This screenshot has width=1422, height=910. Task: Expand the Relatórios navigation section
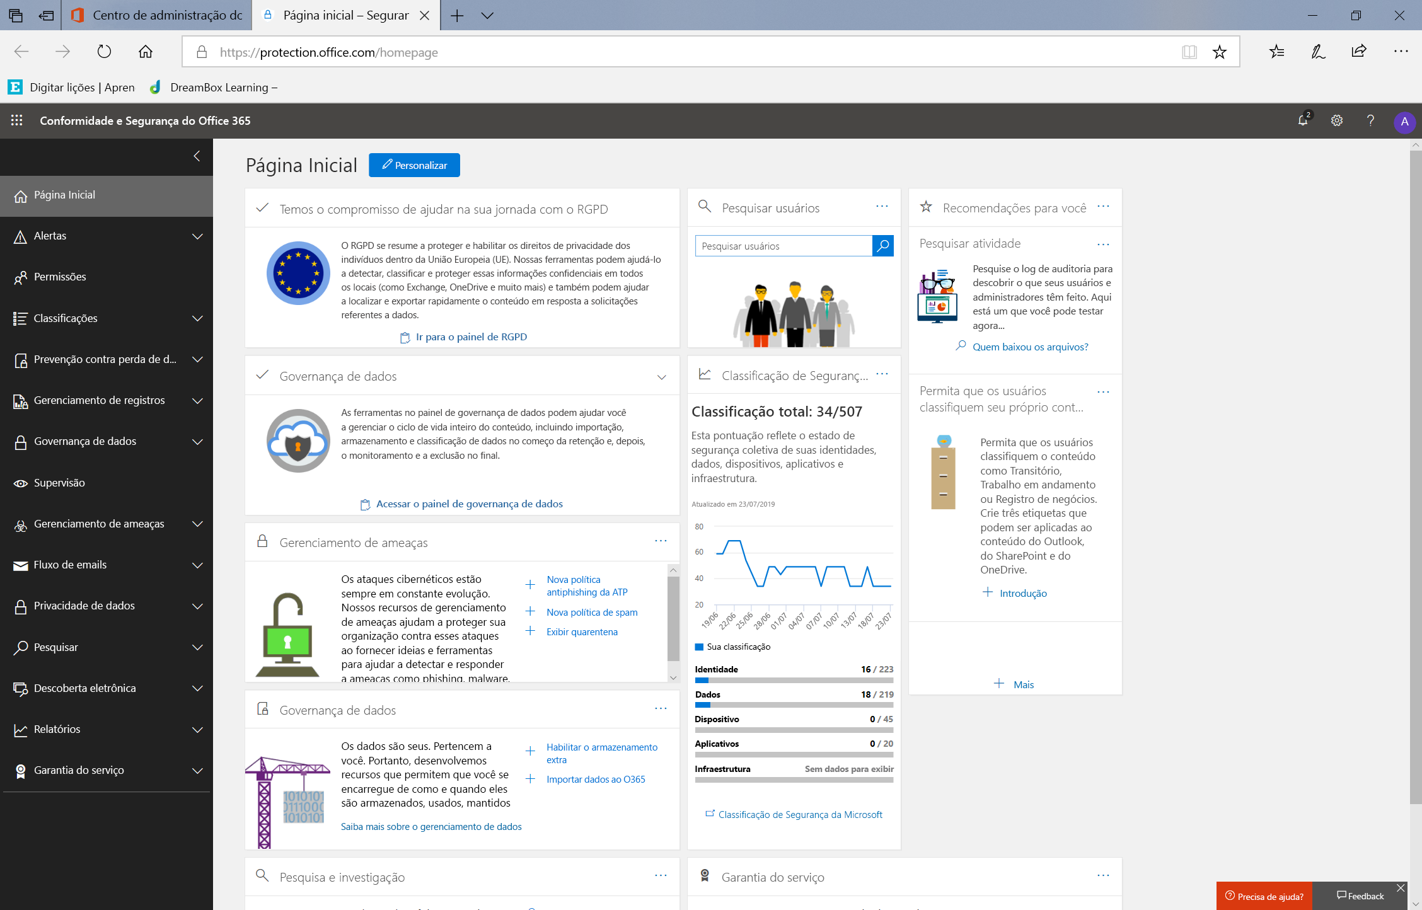point(197,730)
